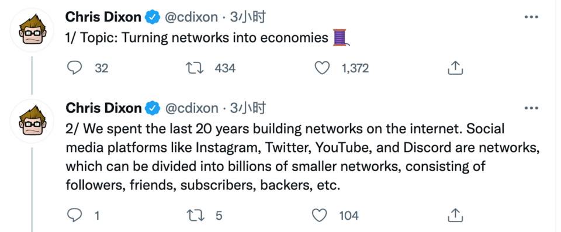Open Chris Dixon's profile name in first tweet
Screen dimensions: 561x232
[104, 17]
